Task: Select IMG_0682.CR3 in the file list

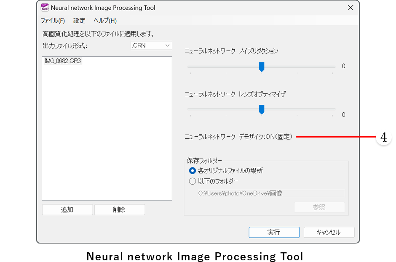Action: tap(63, 61)
